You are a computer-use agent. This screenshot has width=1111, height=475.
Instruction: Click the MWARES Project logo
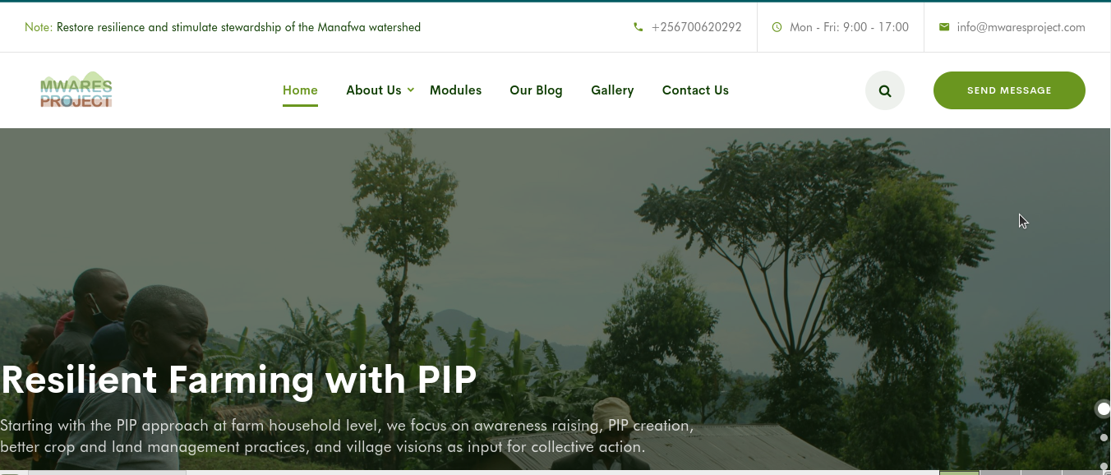pyautogui.click(x=76, y=90)
